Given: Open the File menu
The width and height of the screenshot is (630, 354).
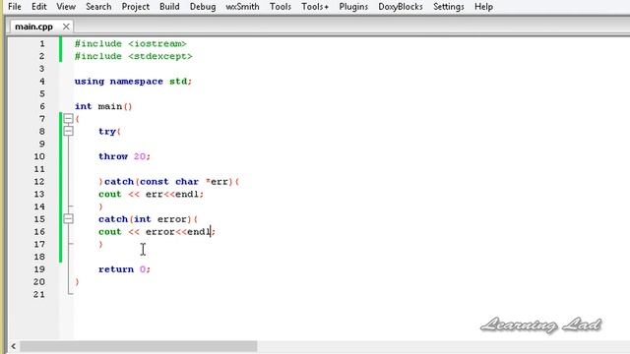Looking at the screenshot, I should click(x=15, y=7).
